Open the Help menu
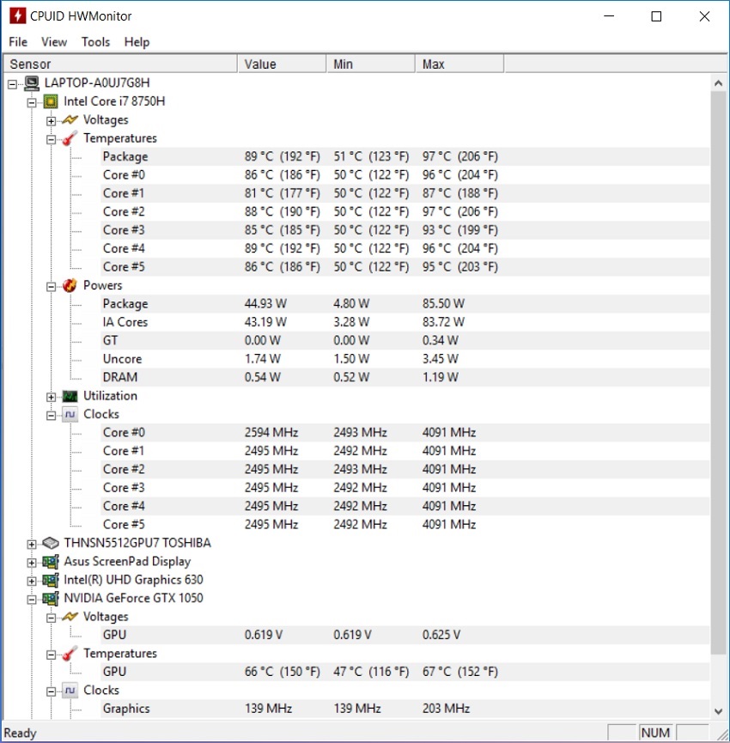 coord(137,42)
